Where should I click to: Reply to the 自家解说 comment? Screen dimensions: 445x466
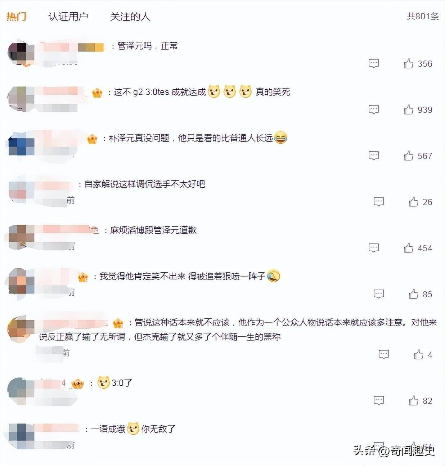click(x=379, y=202)
